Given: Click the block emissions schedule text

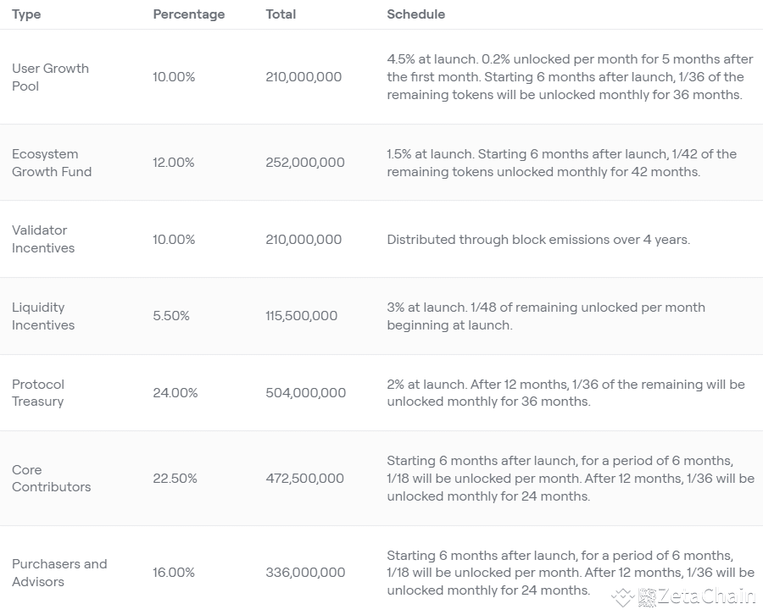Looking at the screenshot, I should [x=538, y=240].
